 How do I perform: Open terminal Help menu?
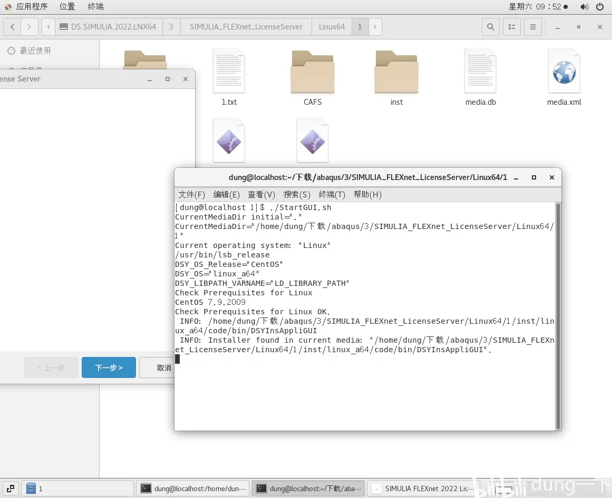pos(367,194)
